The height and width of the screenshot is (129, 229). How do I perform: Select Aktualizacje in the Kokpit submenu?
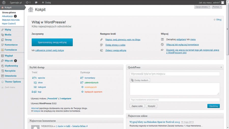click(x=7, y=16)
